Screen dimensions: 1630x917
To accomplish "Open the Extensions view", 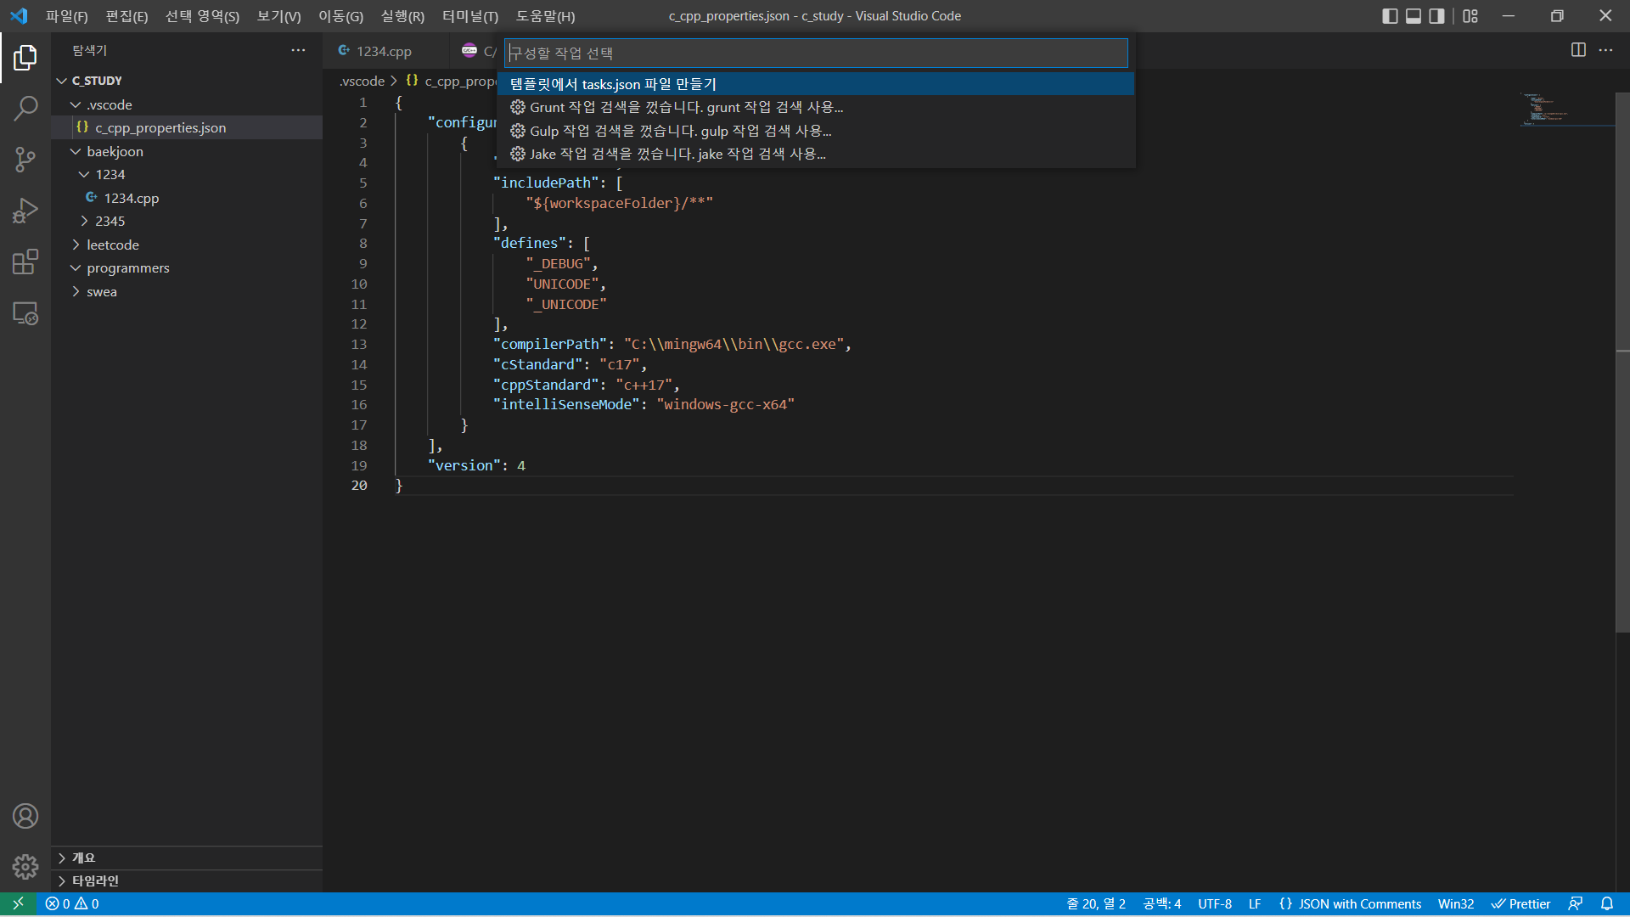I will click(25, 262).
